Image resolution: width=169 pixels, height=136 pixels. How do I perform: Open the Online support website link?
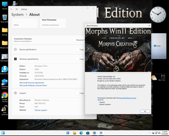coord(41,110)
